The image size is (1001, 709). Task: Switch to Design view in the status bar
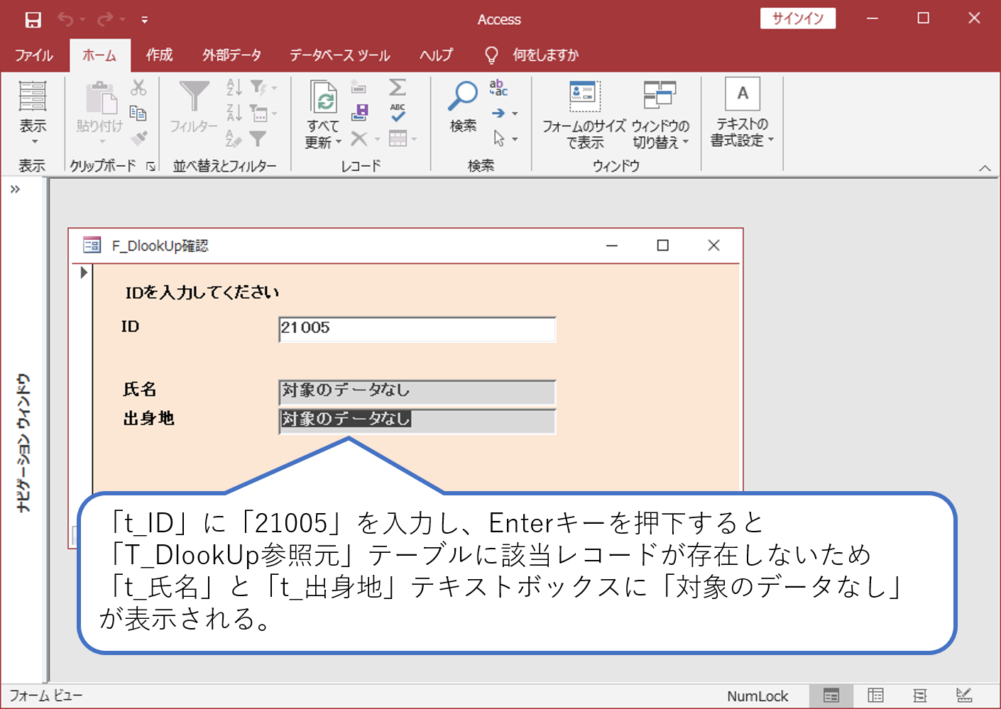pos(963,696)
